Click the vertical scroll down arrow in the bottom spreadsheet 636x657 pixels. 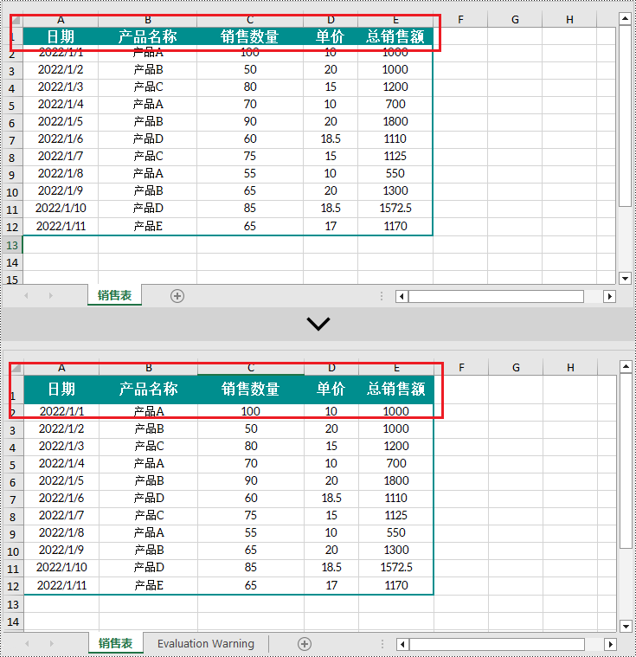[x=626, y=627]
